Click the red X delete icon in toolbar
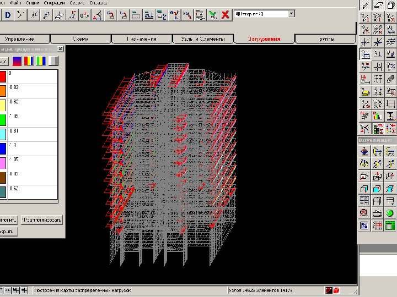 click(226, 15)
